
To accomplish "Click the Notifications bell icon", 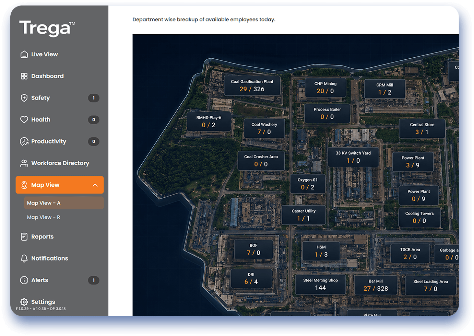I will click(24, 258).
